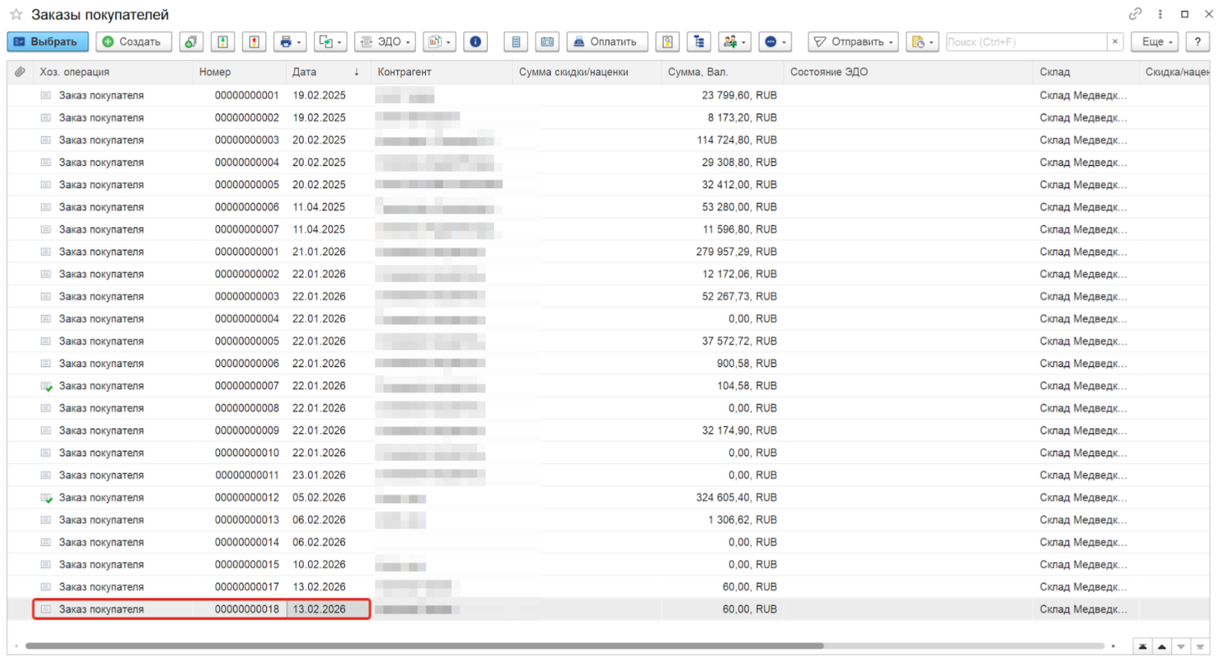Clear the search field with the x
This screenshot has width=1221, height=661.
point(1115,41)
